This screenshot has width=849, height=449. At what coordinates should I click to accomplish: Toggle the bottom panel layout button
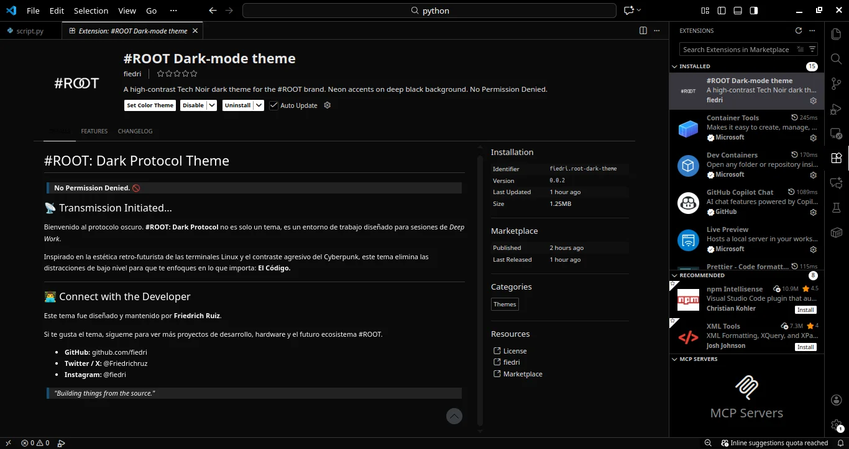tap(738, 11)
